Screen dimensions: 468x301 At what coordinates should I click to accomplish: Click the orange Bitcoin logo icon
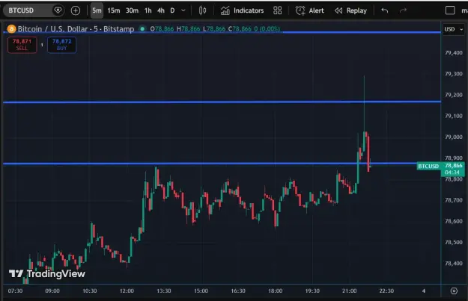[x=11, y=29]
